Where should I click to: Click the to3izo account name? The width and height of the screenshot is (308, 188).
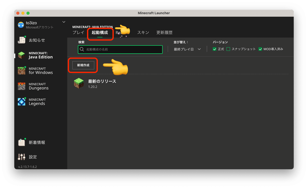31,23
